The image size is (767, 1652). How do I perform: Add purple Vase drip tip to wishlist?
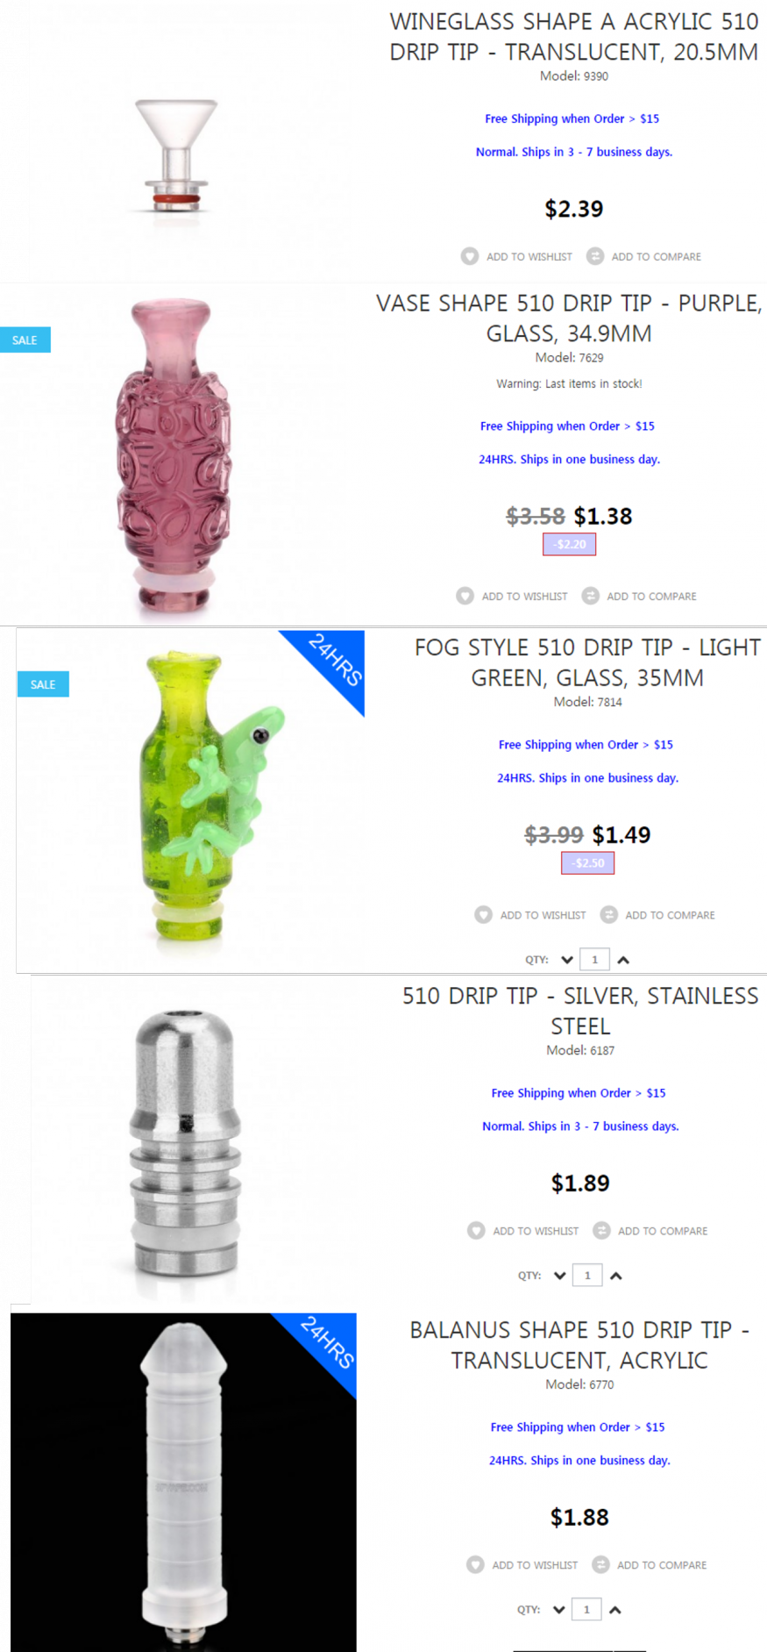click(512, 596)
